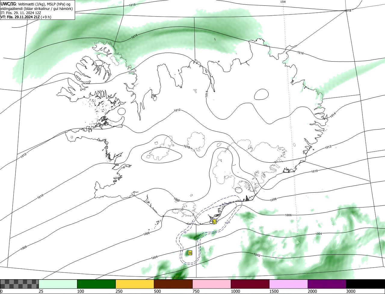
Task: Click the yellow lightning maximum marker 36
Action: point(190,253)
